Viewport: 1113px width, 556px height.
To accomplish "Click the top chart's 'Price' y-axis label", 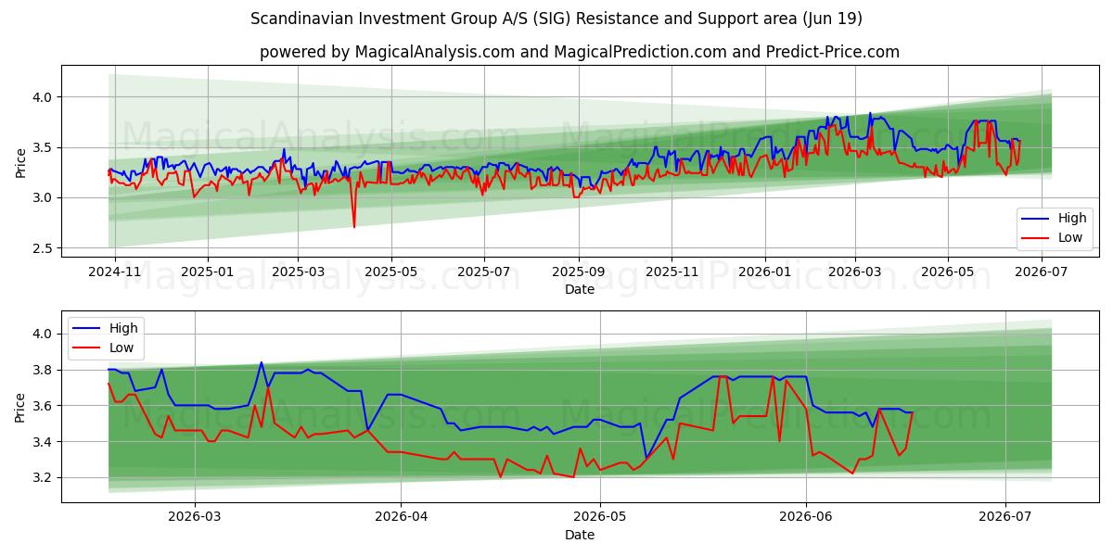I will point(21,161).
